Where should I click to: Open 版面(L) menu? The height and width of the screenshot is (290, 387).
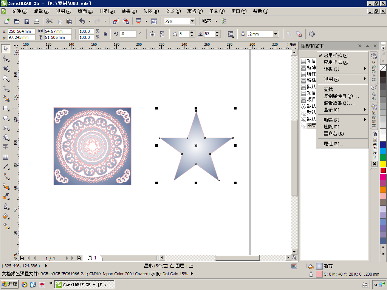click(85, 11)
